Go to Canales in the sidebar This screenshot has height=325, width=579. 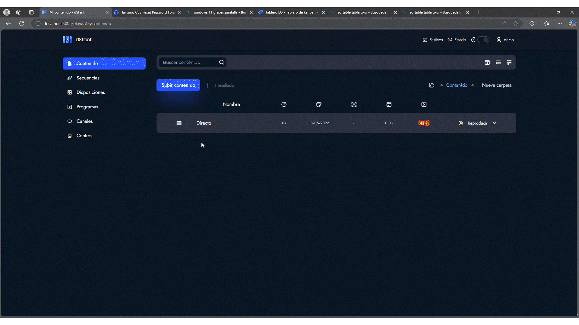click(84, 121)
